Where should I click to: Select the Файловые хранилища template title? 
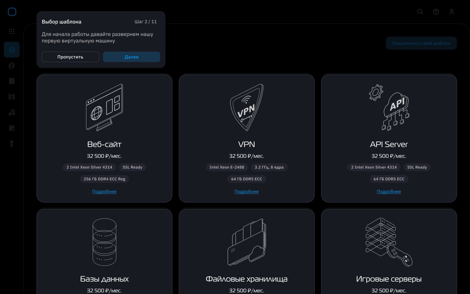246,279
